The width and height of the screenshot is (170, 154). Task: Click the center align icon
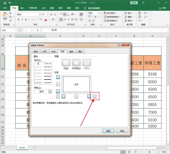click(65, 19)
